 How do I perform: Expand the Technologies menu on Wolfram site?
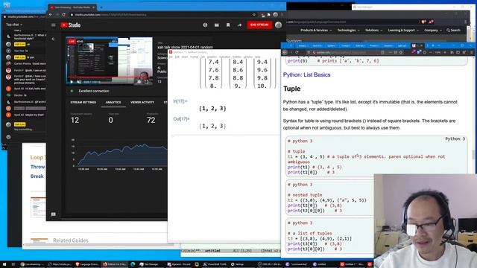pos(348,30)
